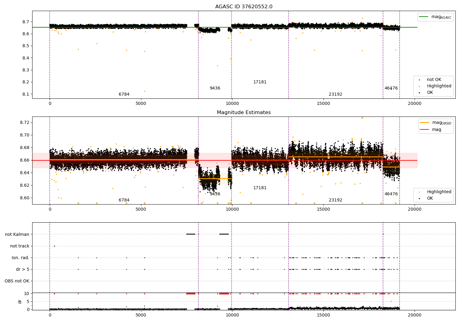Click 46476 in the Magnitude Estimates panel

click(391, 194)
